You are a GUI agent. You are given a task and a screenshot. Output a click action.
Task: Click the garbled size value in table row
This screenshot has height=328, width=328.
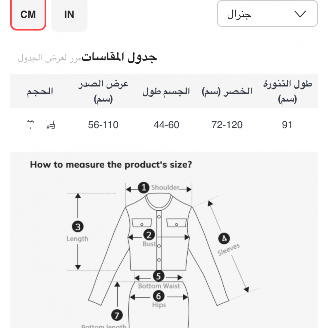(x=40, y=125)
